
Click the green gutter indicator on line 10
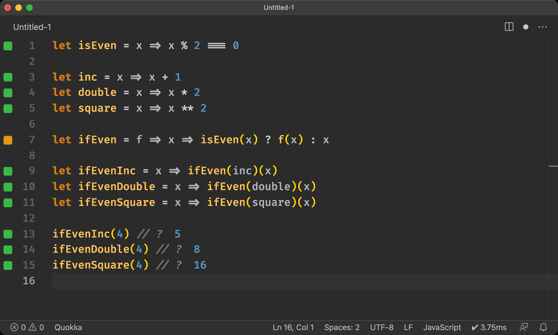click(8, 187)
